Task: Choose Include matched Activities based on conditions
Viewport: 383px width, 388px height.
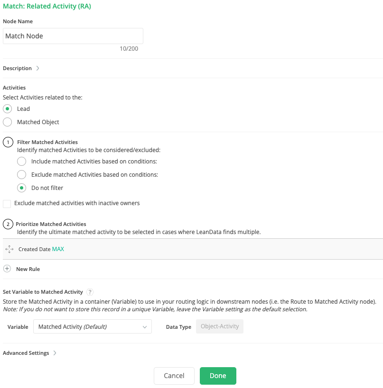Action: (21, 161)
